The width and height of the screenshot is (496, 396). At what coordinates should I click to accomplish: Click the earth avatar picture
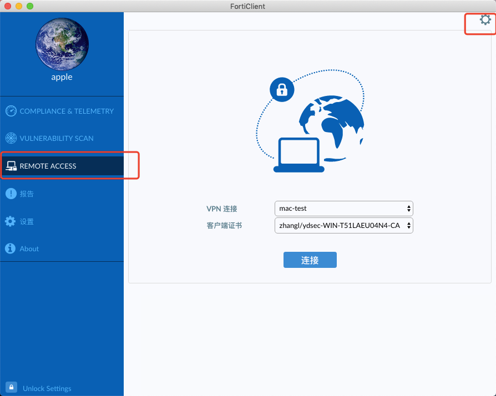pyautogui.click(x=62, y=44)
